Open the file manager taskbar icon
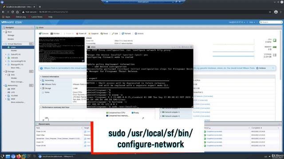The height and width of the screenshot is (159, 284). tap(8, 156)
